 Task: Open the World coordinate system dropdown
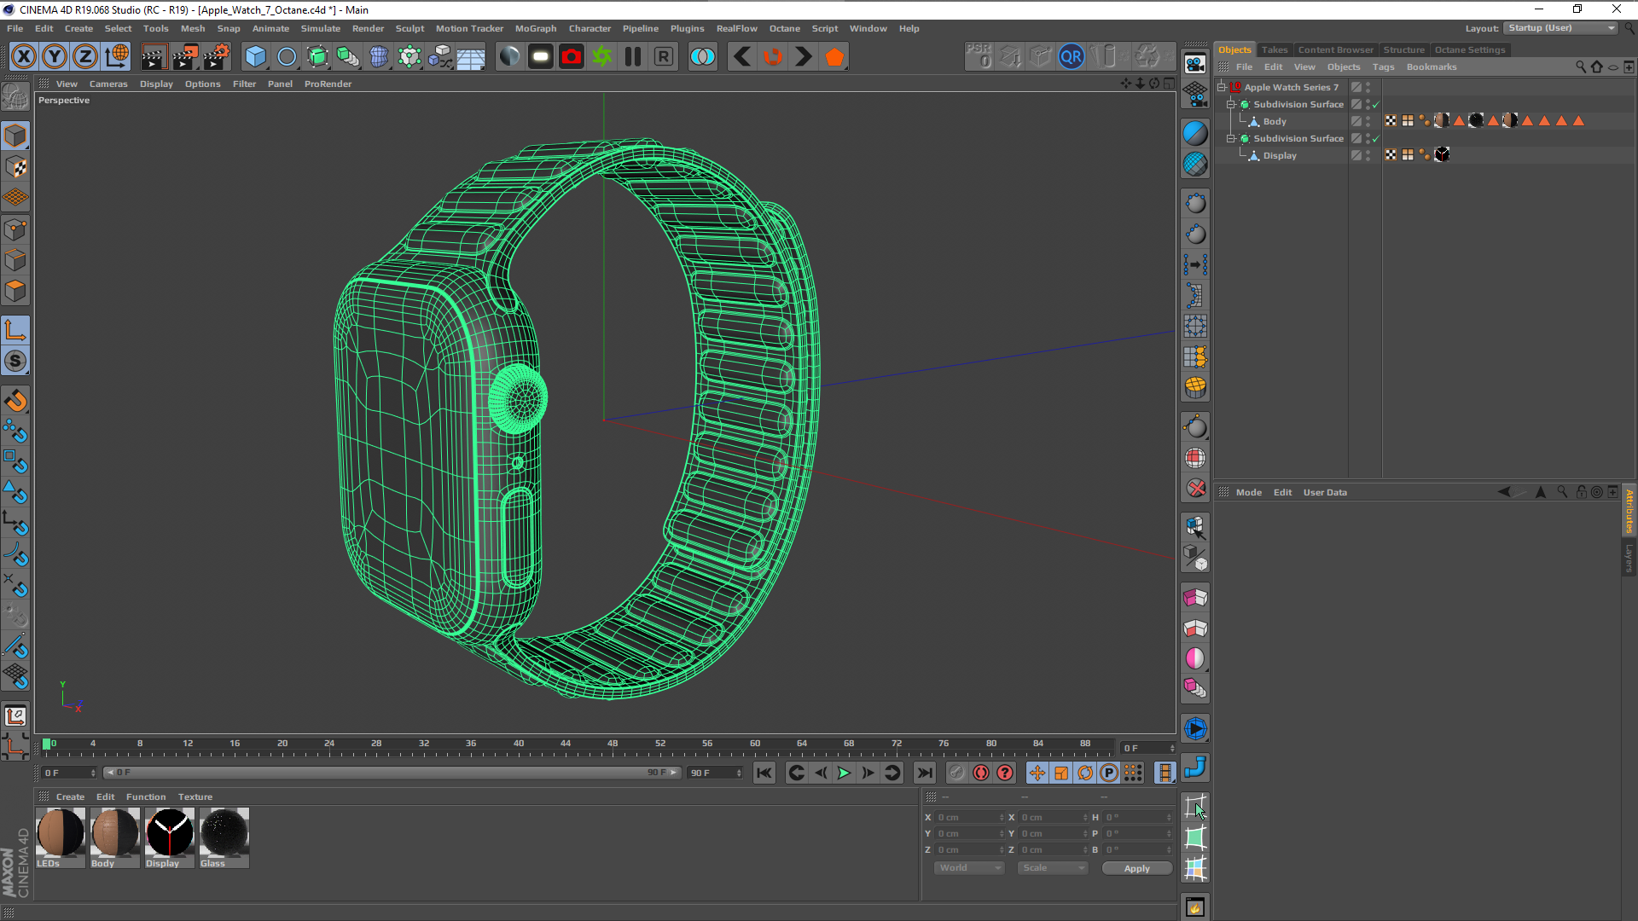pyautogui.click(x=969, y=868)
